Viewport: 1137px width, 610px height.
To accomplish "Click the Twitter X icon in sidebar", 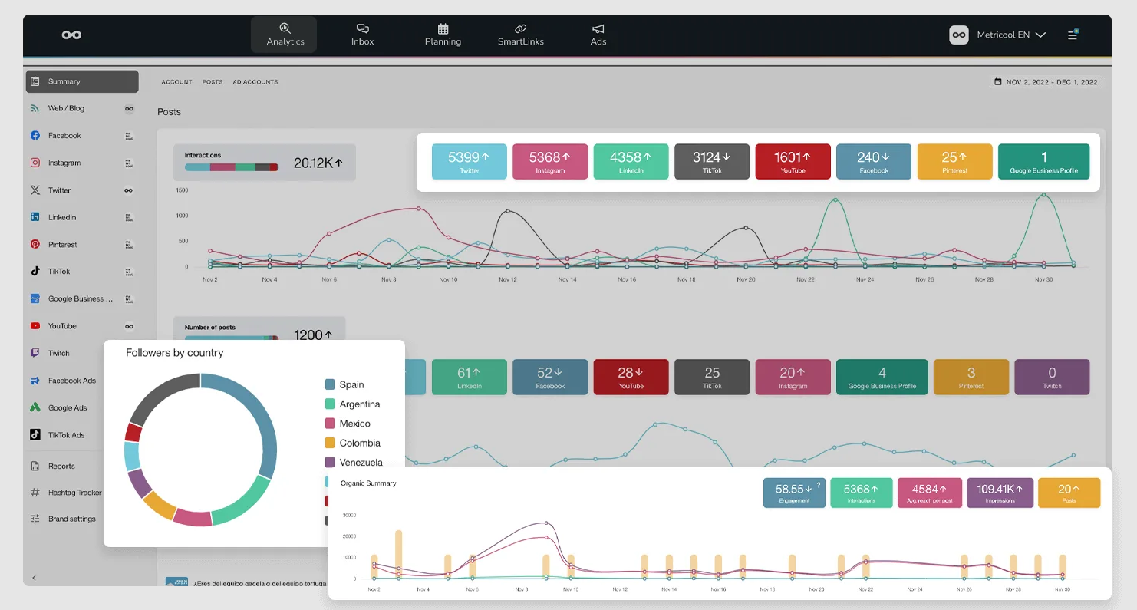I will point(35,190).
